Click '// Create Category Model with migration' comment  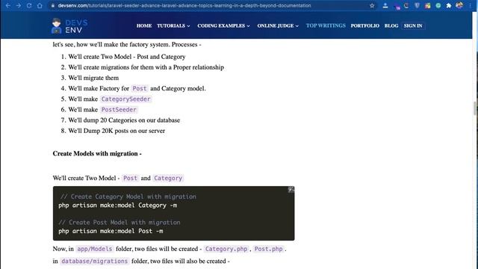128,197
